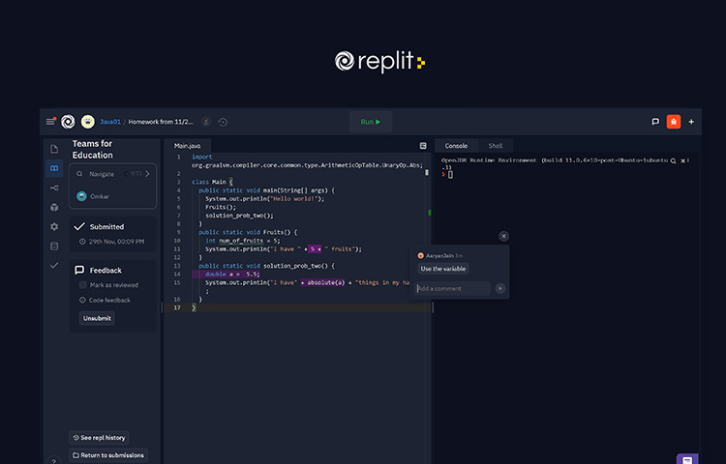Open the Teams for Education sidebar icon
Viewport: 726px width, 464px height.
54,168
